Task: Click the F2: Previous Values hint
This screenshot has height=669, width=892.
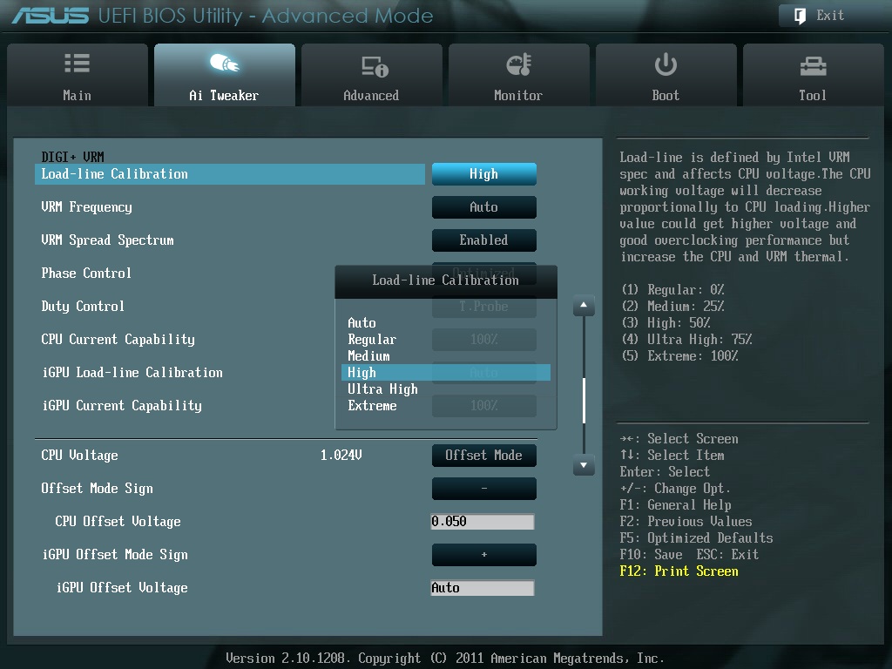Action: click(686, 521)
